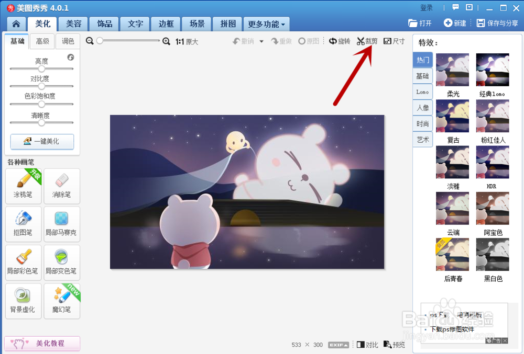Select the Lomo effects category
524x354 pixels.
tap(423, 92)
